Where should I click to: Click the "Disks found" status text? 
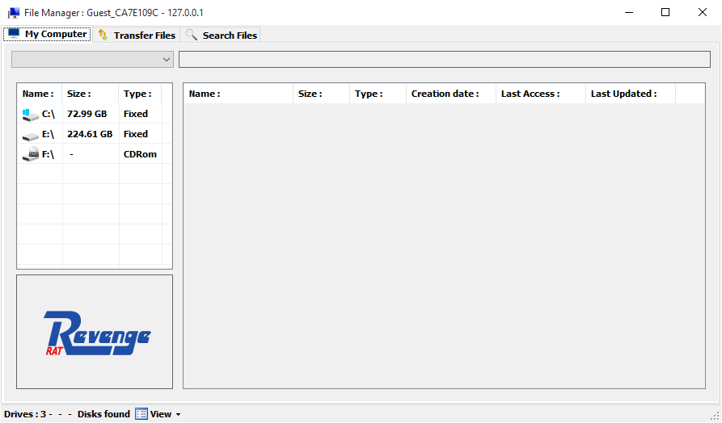[103, 414]
